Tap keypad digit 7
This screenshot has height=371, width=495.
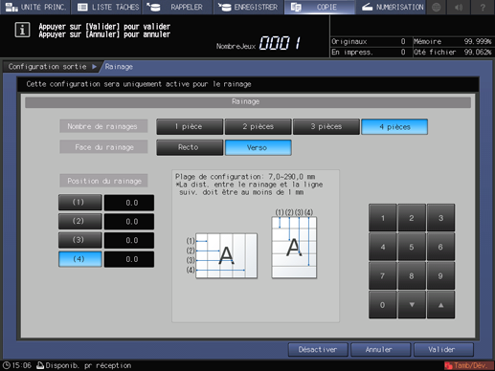[x=383, y=276]
